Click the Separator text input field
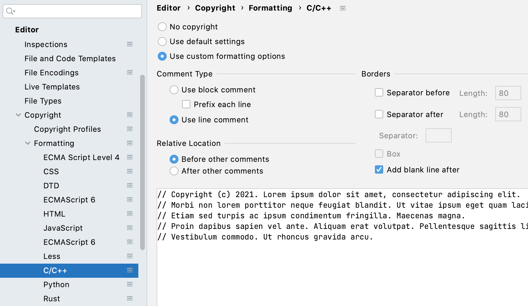Viewport: 528px width, 306px height. pyautogui.click(x=439, y=135)
